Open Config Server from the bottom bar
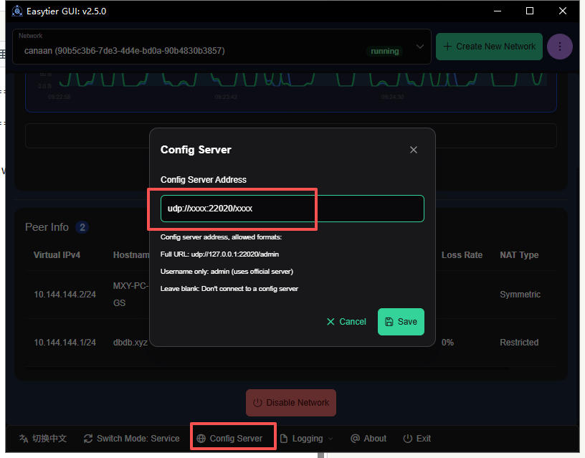This screenshot has width=585, height=458. point(229,439)
